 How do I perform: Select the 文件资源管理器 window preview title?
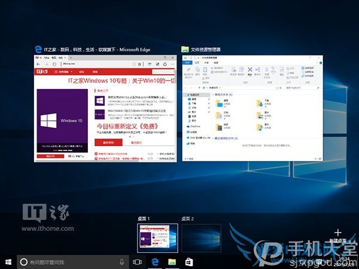pyautogui.click(x=205, y=50)
